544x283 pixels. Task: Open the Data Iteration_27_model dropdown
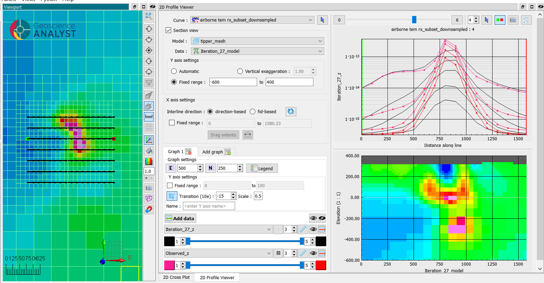[257, 51]
